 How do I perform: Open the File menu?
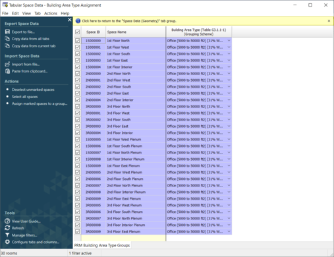(5, 13)
